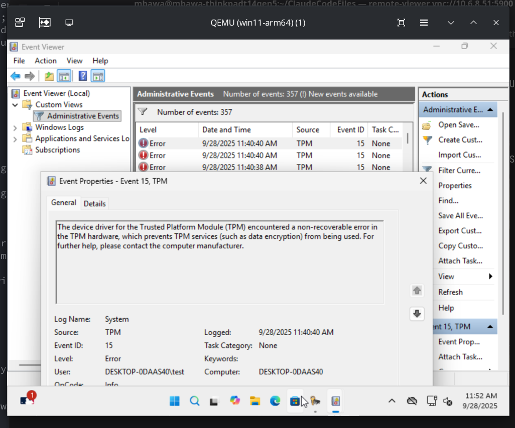Click the filter funnel icon above event list
Screen dimensions: 515x428
[x=143, y=112]
